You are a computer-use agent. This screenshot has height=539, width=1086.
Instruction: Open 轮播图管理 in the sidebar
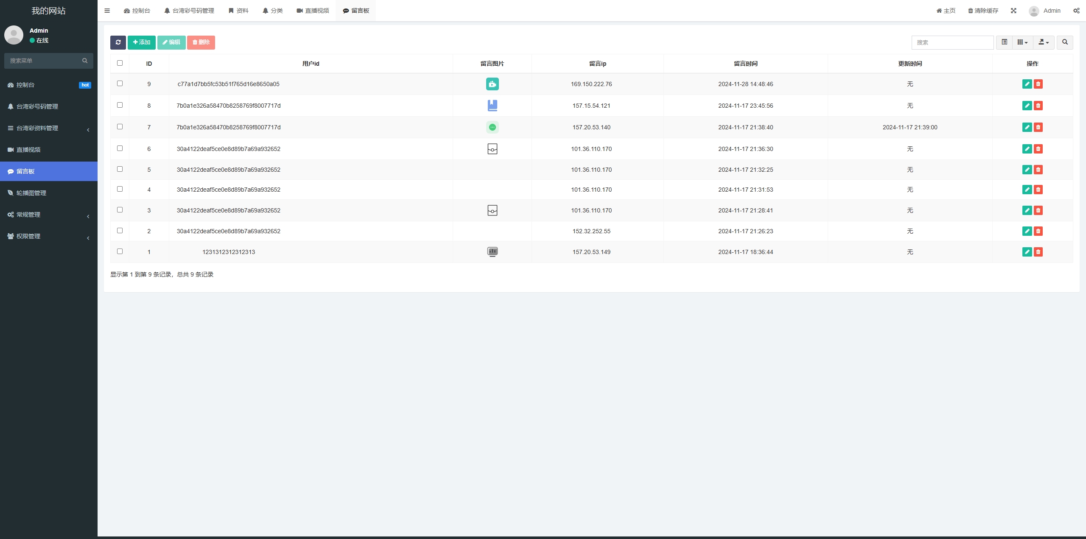(x=31, y=193)
